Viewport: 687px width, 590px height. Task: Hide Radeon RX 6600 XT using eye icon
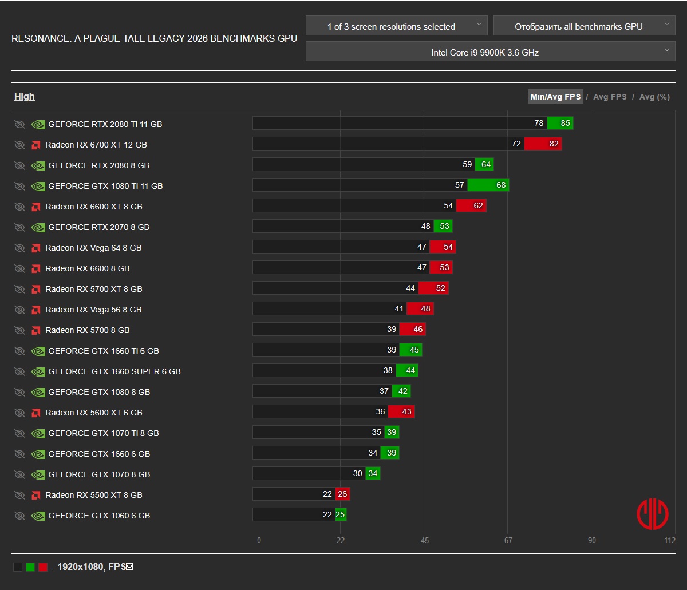[x=19, y=207]
